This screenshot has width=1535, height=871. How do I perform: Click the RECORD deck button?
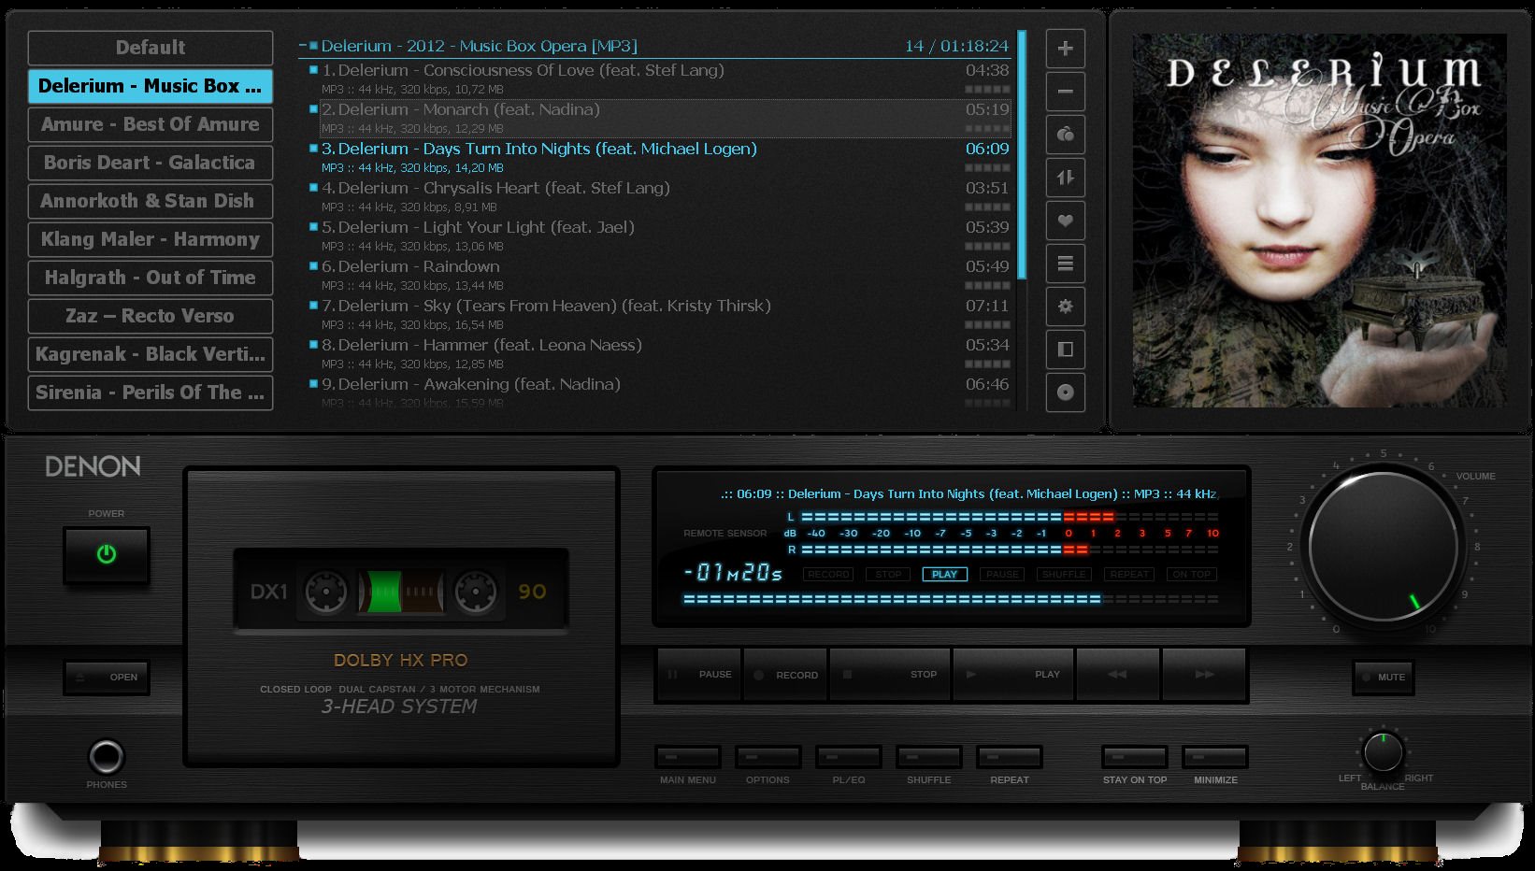click(785, 674)
